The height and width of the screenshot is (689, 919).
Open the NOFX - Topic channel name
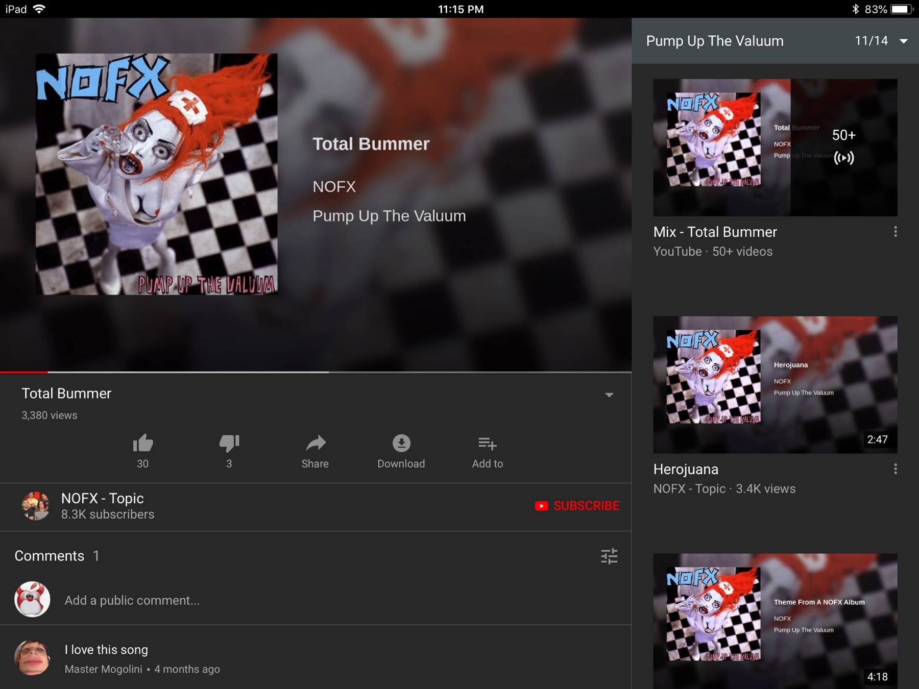click(103, 498)
